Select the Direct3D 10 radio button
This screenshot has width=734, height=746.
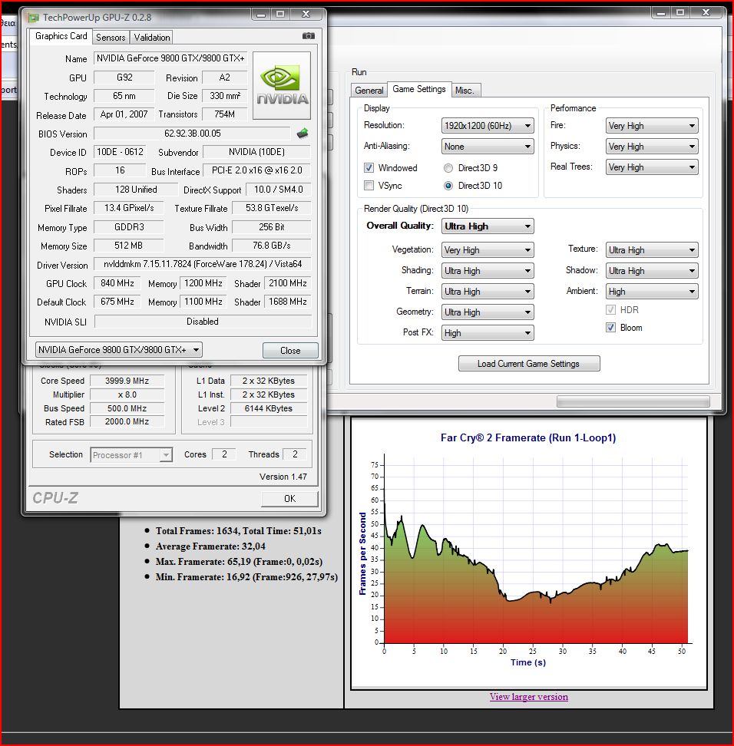448,186
